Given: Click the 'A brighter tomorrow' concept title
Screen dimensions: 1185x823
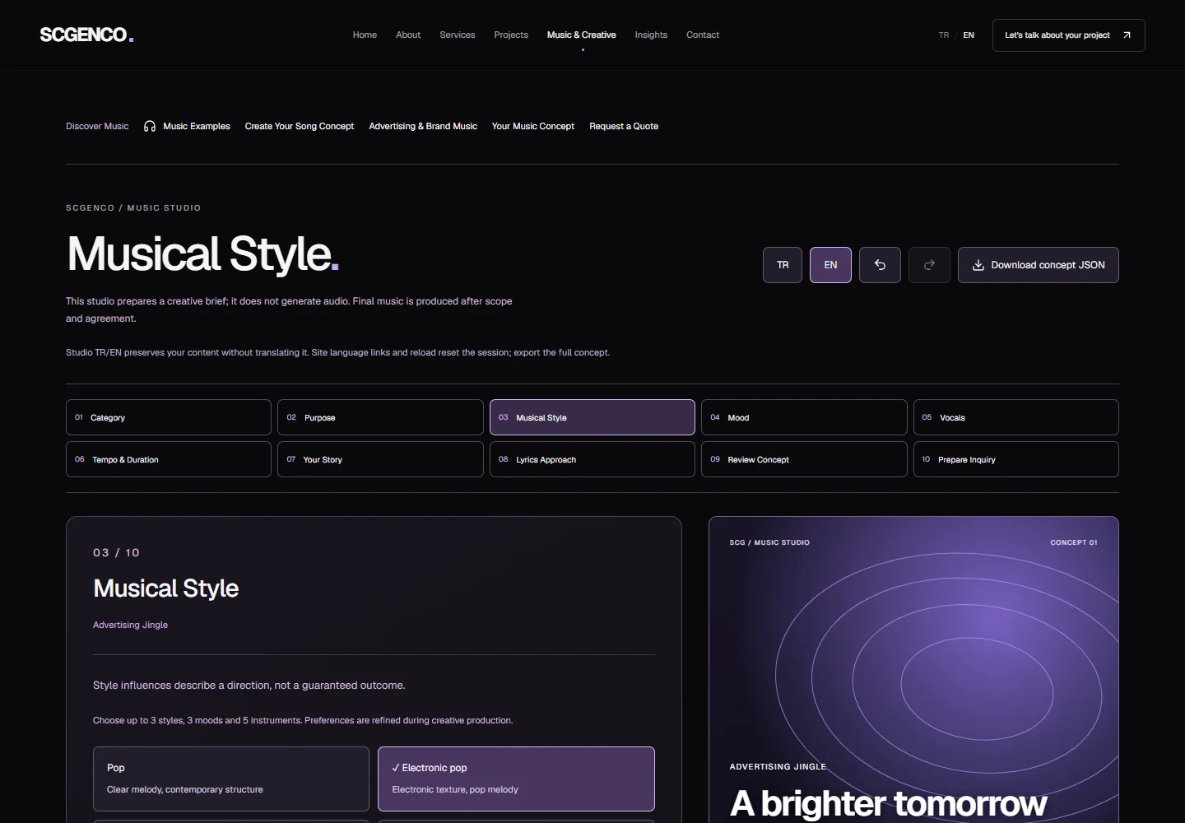Looking at the screenshot, I should coord(889,804).
